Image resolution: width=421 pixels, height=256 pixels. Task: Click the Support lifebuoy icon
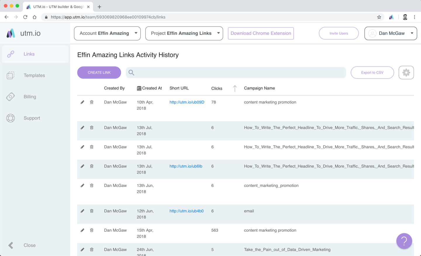pos(11,118)
